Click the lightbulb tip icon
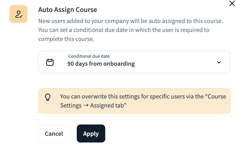236x147 pixels. [x=47, y=97]
